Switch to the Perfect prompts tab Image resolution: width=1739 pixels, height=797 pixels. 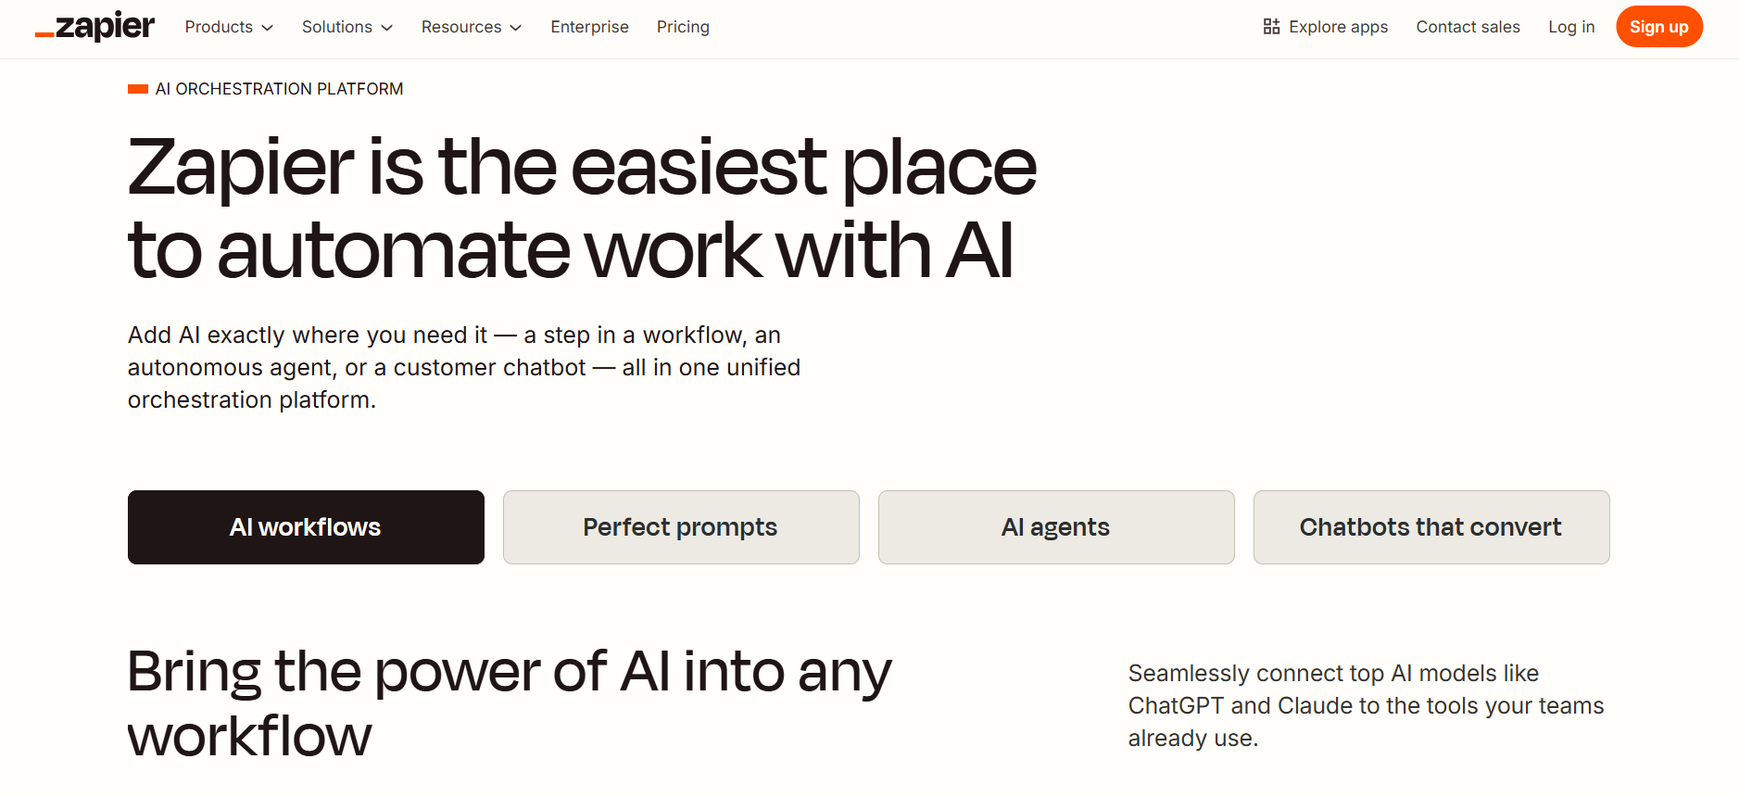[x=681, y=527]
